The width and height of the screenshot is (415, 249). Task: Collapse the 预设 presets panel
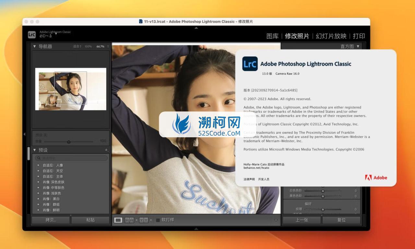click(35, 150)
